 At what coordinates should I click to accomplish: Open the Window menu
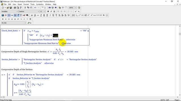(x=48, y=4)
